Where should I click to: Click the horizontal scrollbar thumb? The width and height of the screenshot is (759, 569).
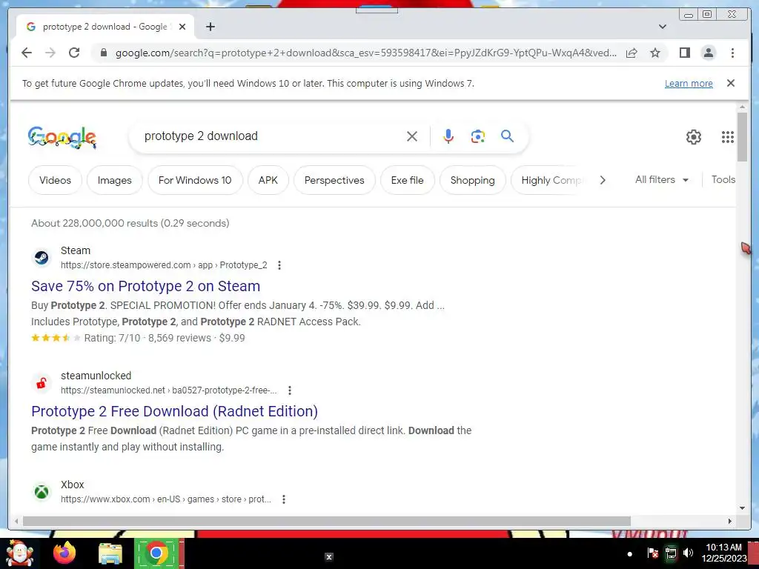click(327, 521)
